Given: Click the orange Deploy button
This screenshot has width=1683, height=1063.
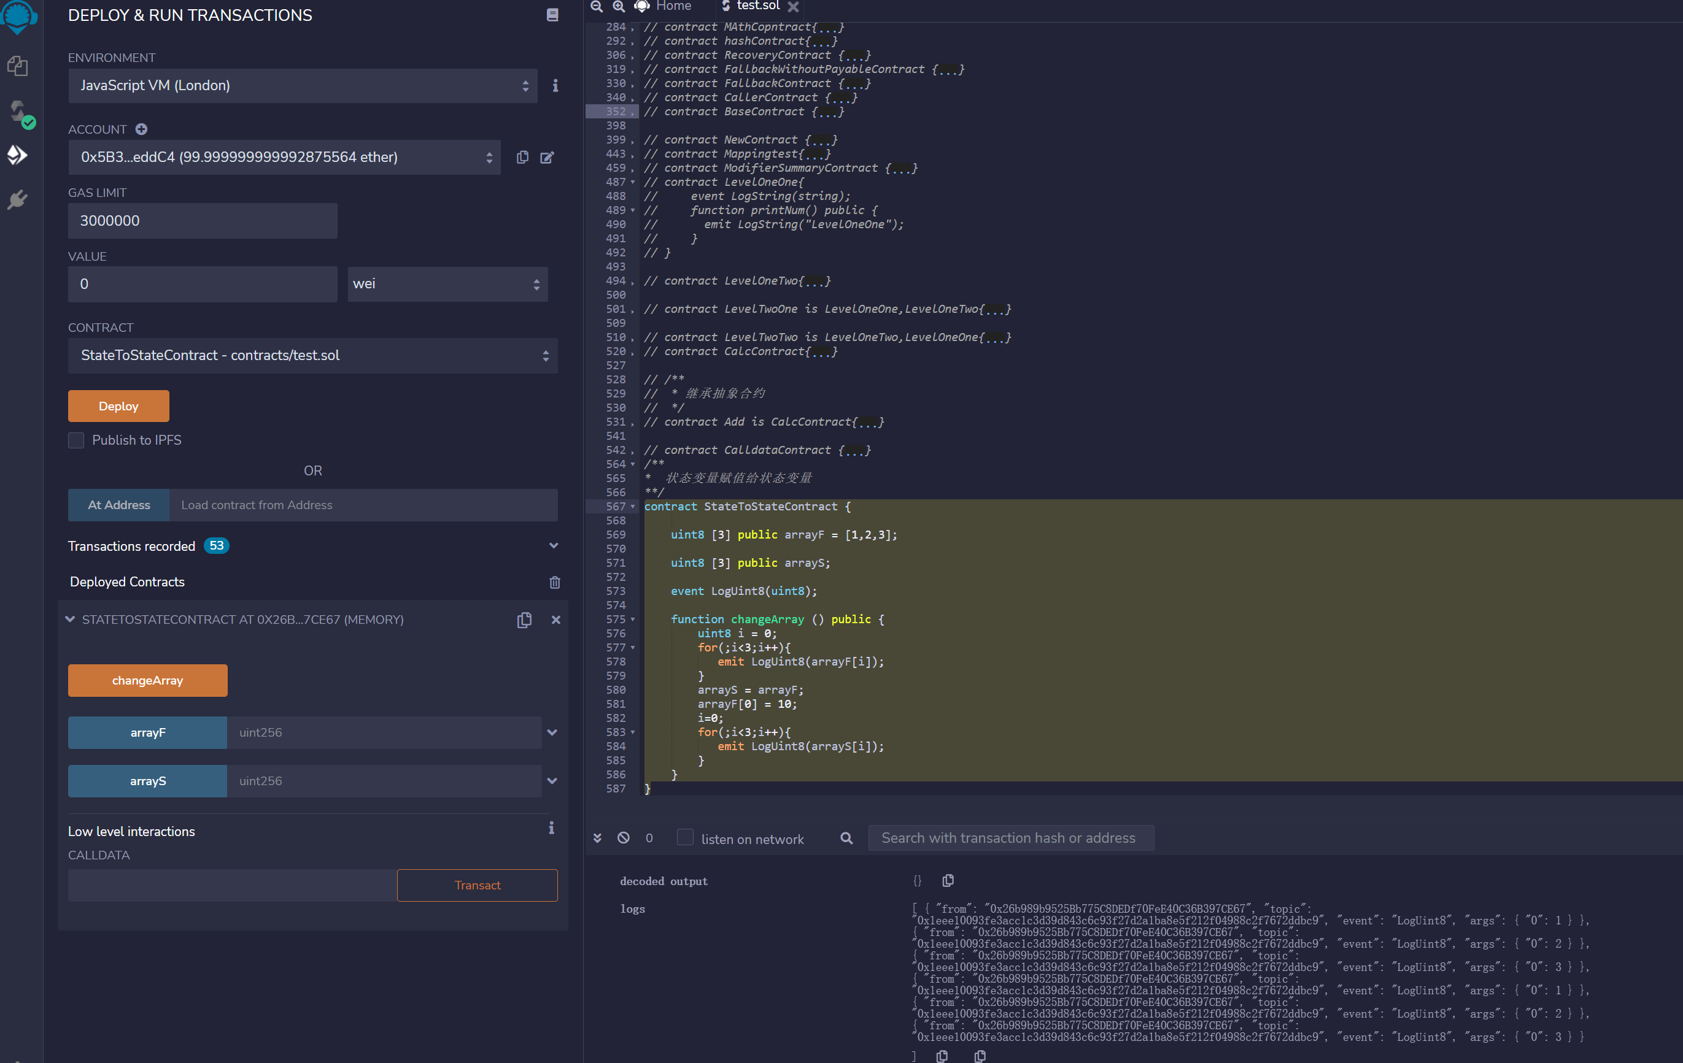Looking at the screenshot, I should pyautogui.click(x=118, y=407).
